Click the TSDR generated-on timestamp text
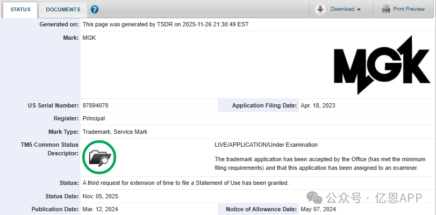 (x=166, y=25)
